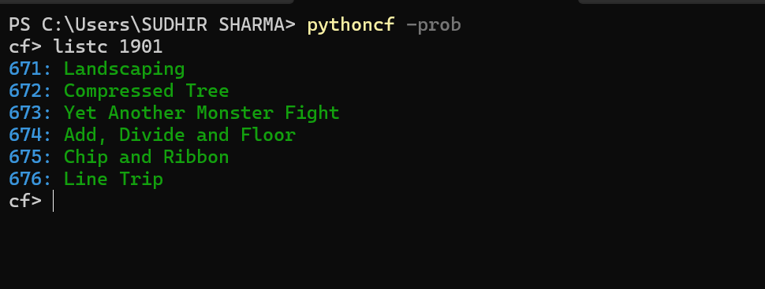The height and width of the screenshot is (289, 765).
Task: Click the -prob argument text
Action: pos(433,25)
